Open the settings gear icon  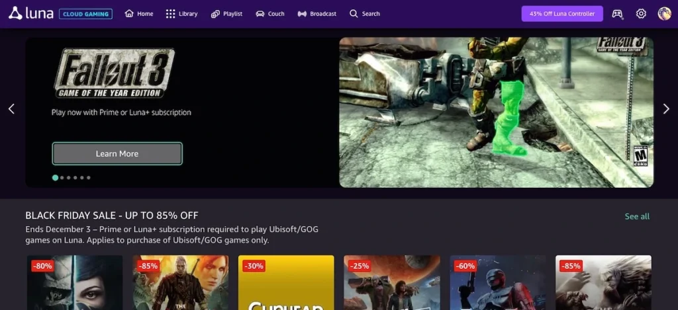641,14
